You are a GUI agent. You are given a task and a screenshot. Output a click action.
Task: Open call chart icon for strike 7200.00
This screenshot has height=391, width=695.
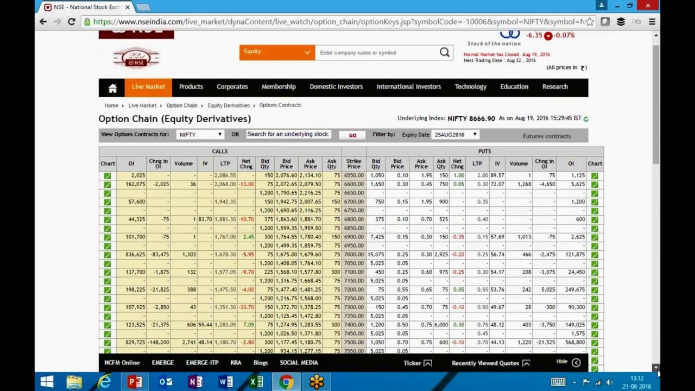108,290
